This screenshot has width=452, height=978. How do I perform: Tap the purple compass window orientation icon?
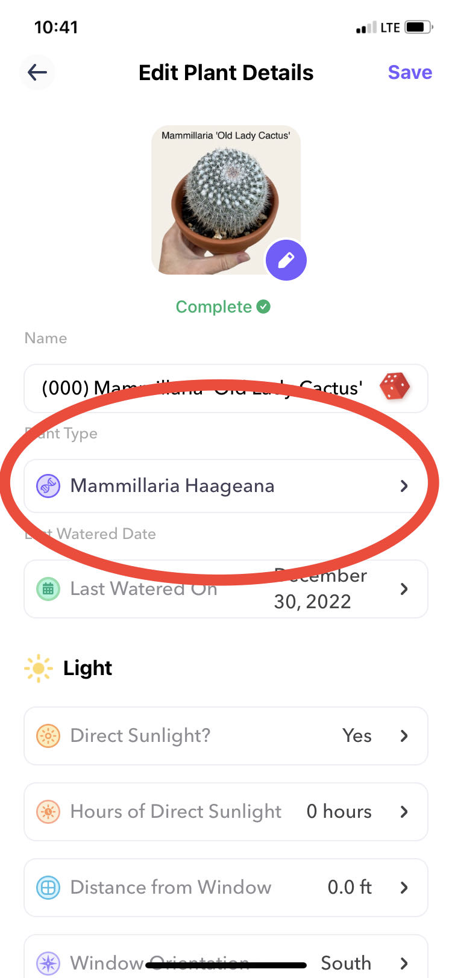coord(48,962)
